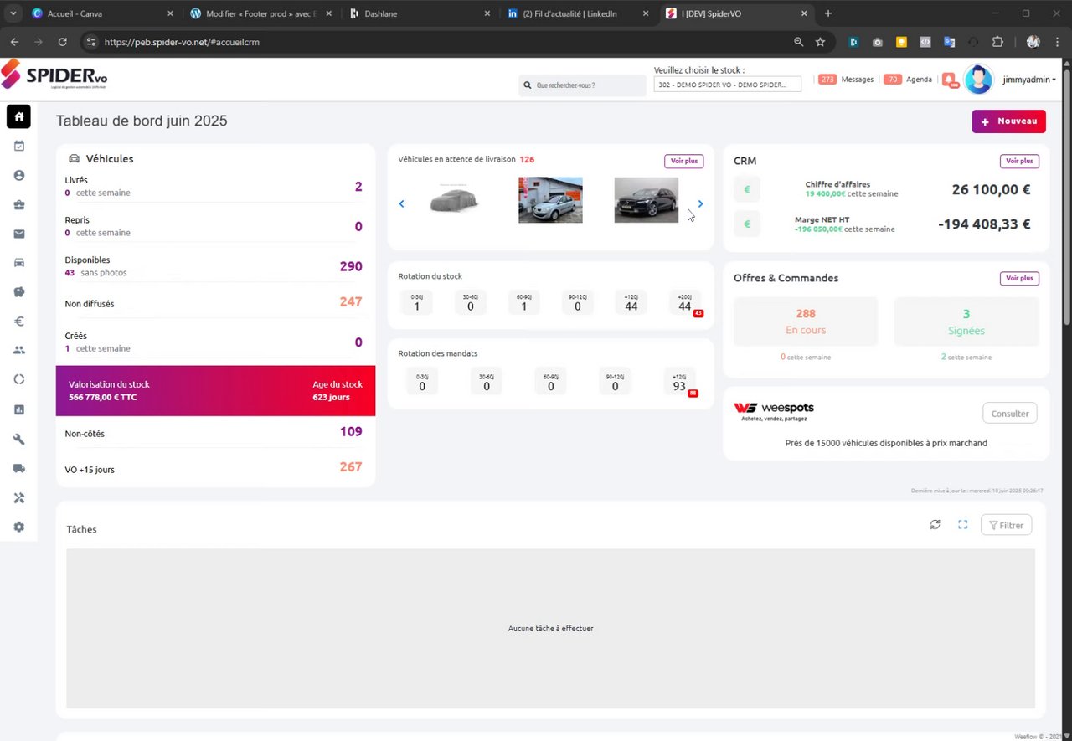
Task: Open the settings gear sidebar icon
Action: click(x=18, y=527)
